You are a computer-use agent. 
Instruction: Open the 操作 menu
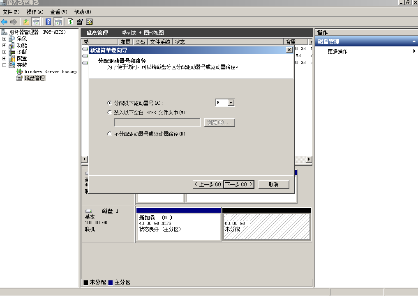point(35,12)
